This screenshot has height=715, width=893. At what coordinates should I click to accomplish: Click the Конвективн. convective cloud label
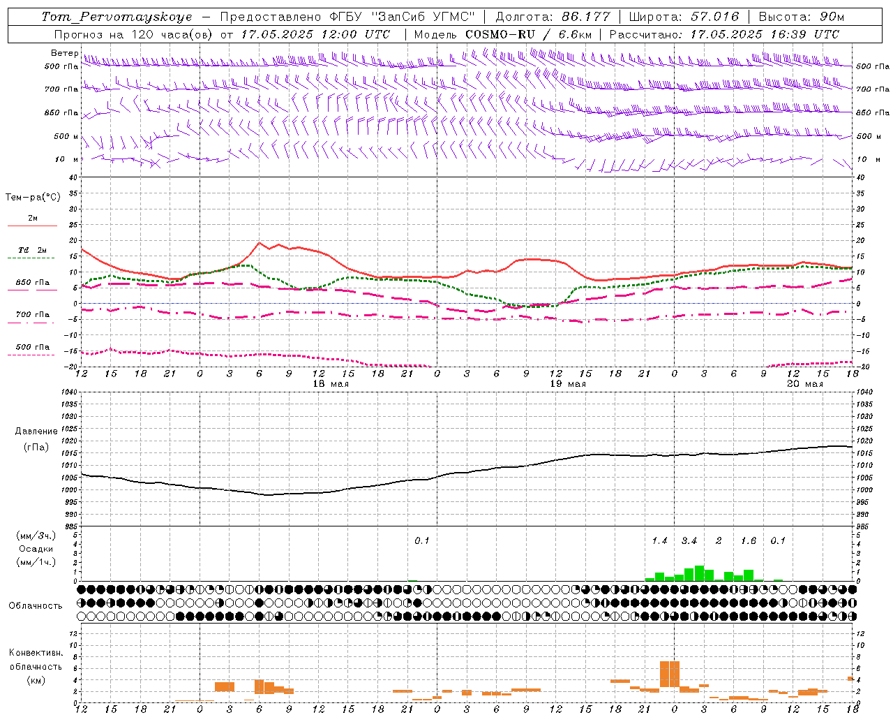(x=36, y=653)
